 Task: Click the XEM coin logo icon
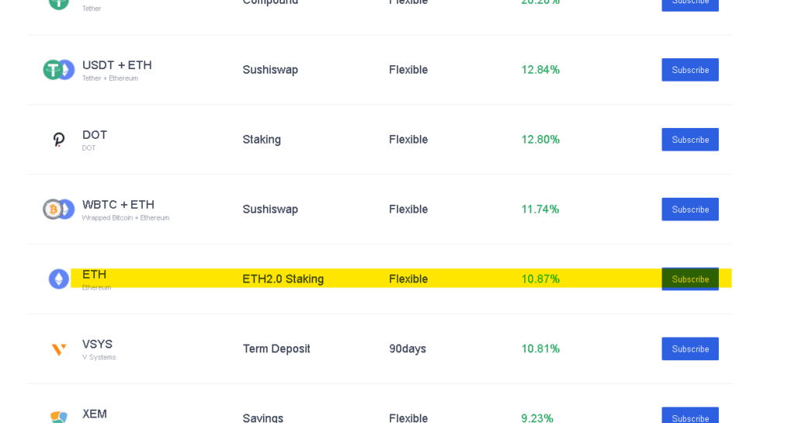coord(59,417)
